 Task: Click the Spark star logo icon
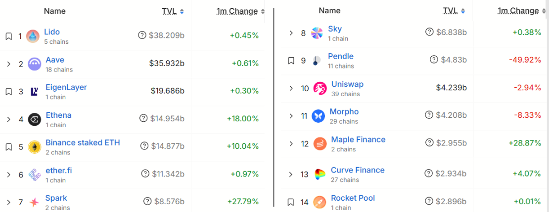click(34, 202)
